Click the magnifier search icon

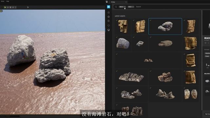pyautogui.click(x=116, y=7)
